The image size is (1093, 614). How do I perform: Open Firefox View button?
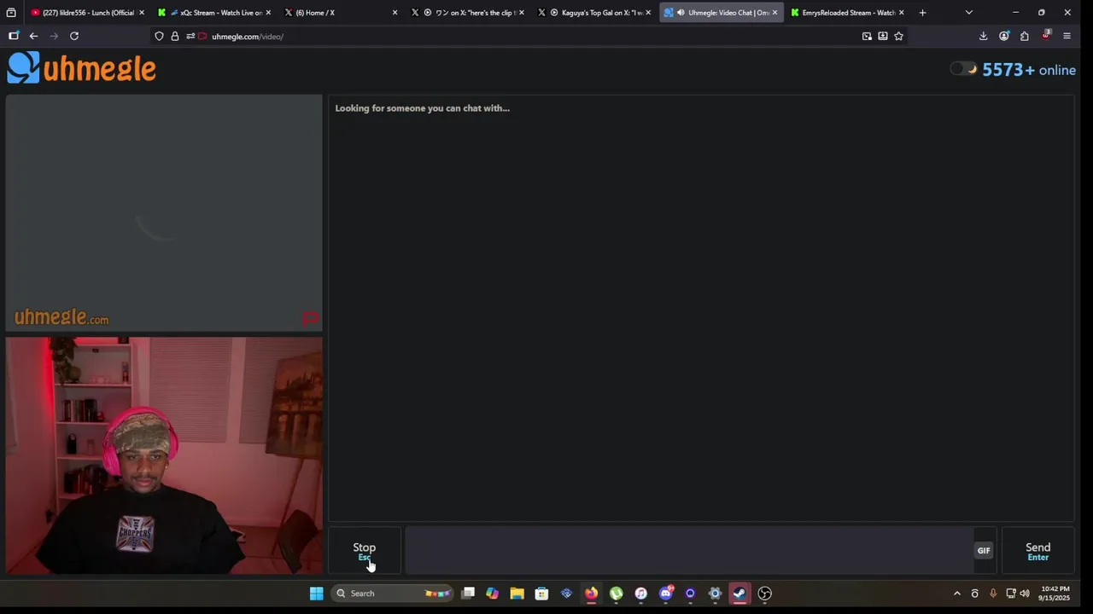tap(11, 13)
